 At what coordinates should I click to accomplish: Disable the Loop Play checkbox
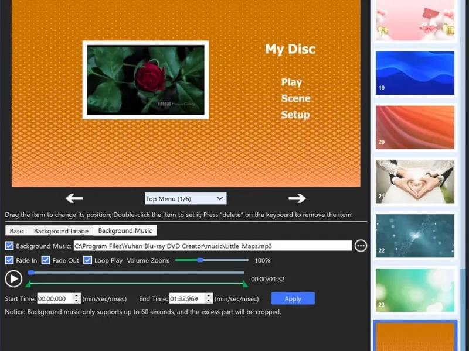coord(87,260)
